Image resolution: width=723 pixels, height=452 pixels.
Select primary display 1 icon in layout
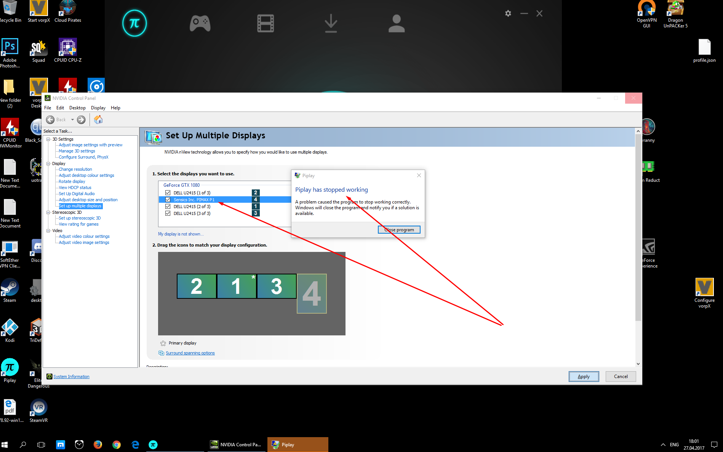(237, 286)
